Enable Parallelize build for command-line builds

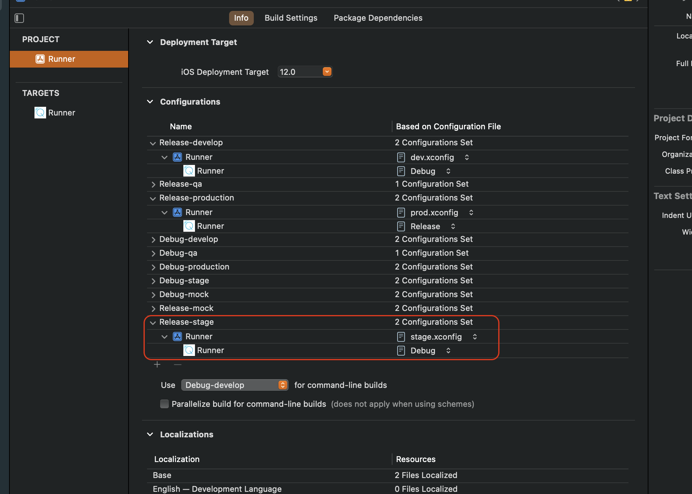tap(164, 404)
